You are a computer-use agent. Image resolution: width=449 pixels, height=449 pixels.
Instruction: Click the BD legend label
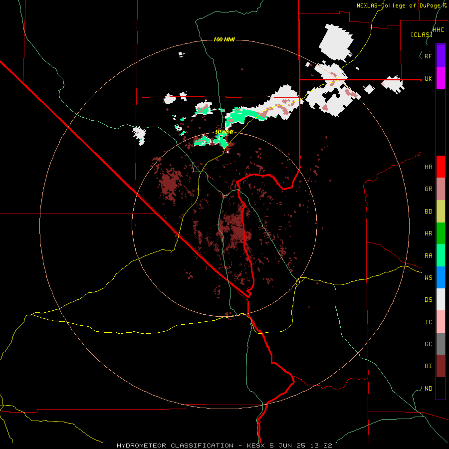click(x=429, y=212)
